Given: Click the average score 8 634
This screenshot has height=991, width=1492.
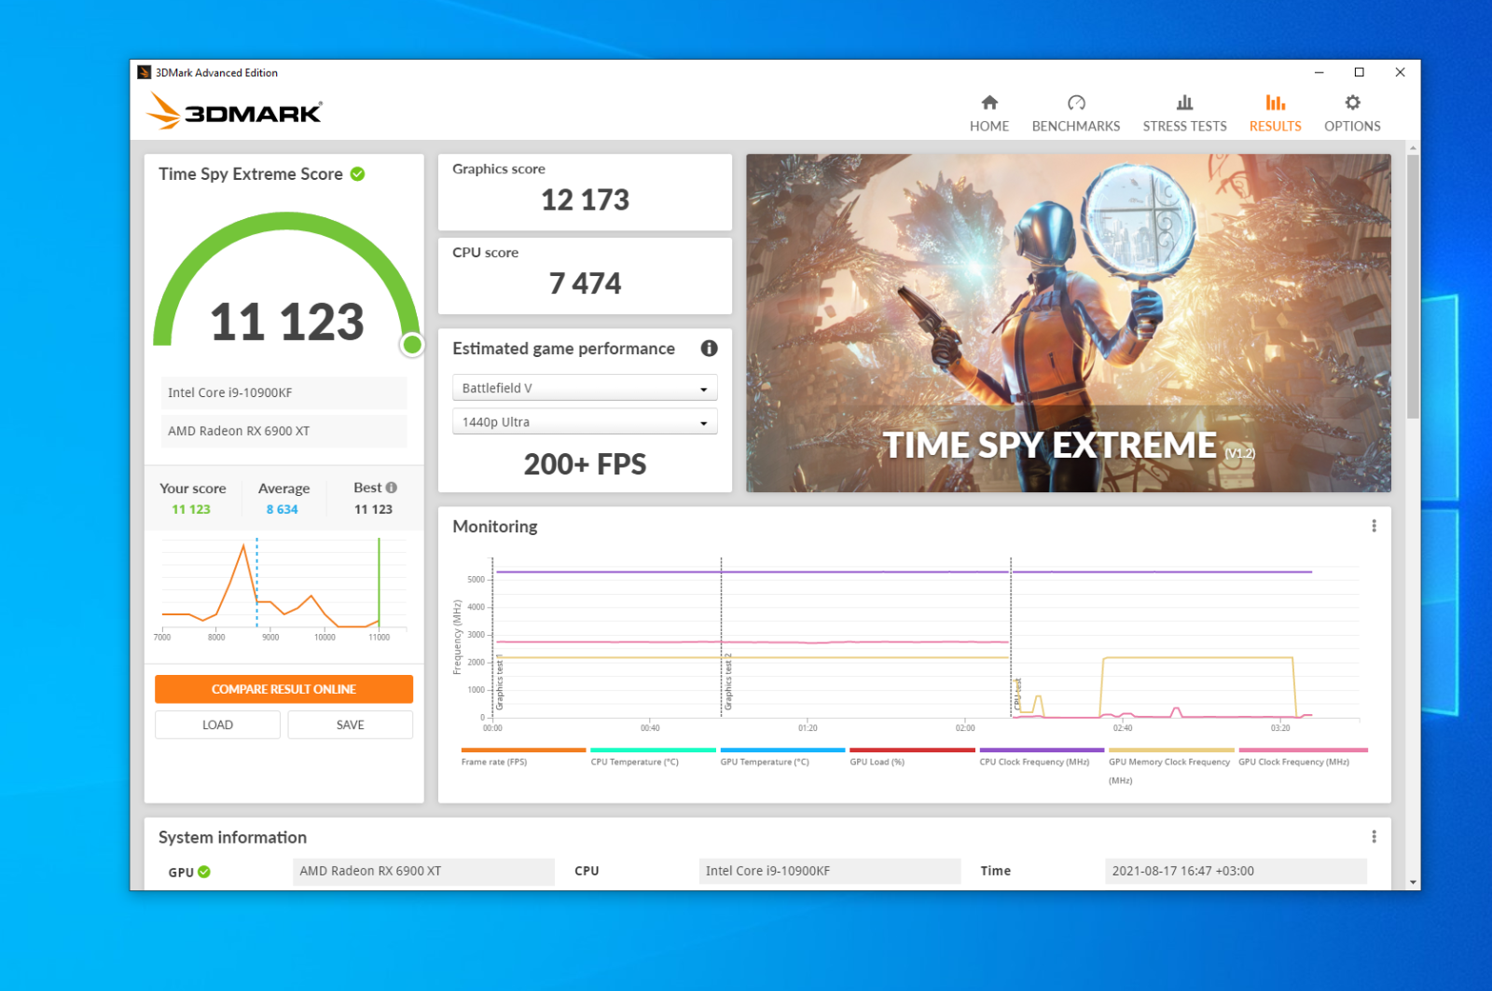Looking at the screenshot, I should coord(282,509).
